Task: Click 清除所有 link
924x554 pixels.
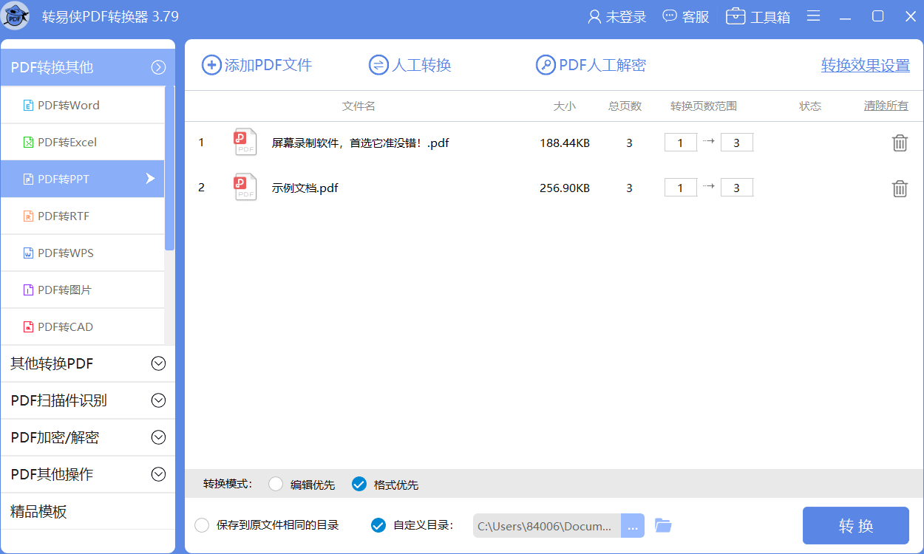Action: coord(886,106)
